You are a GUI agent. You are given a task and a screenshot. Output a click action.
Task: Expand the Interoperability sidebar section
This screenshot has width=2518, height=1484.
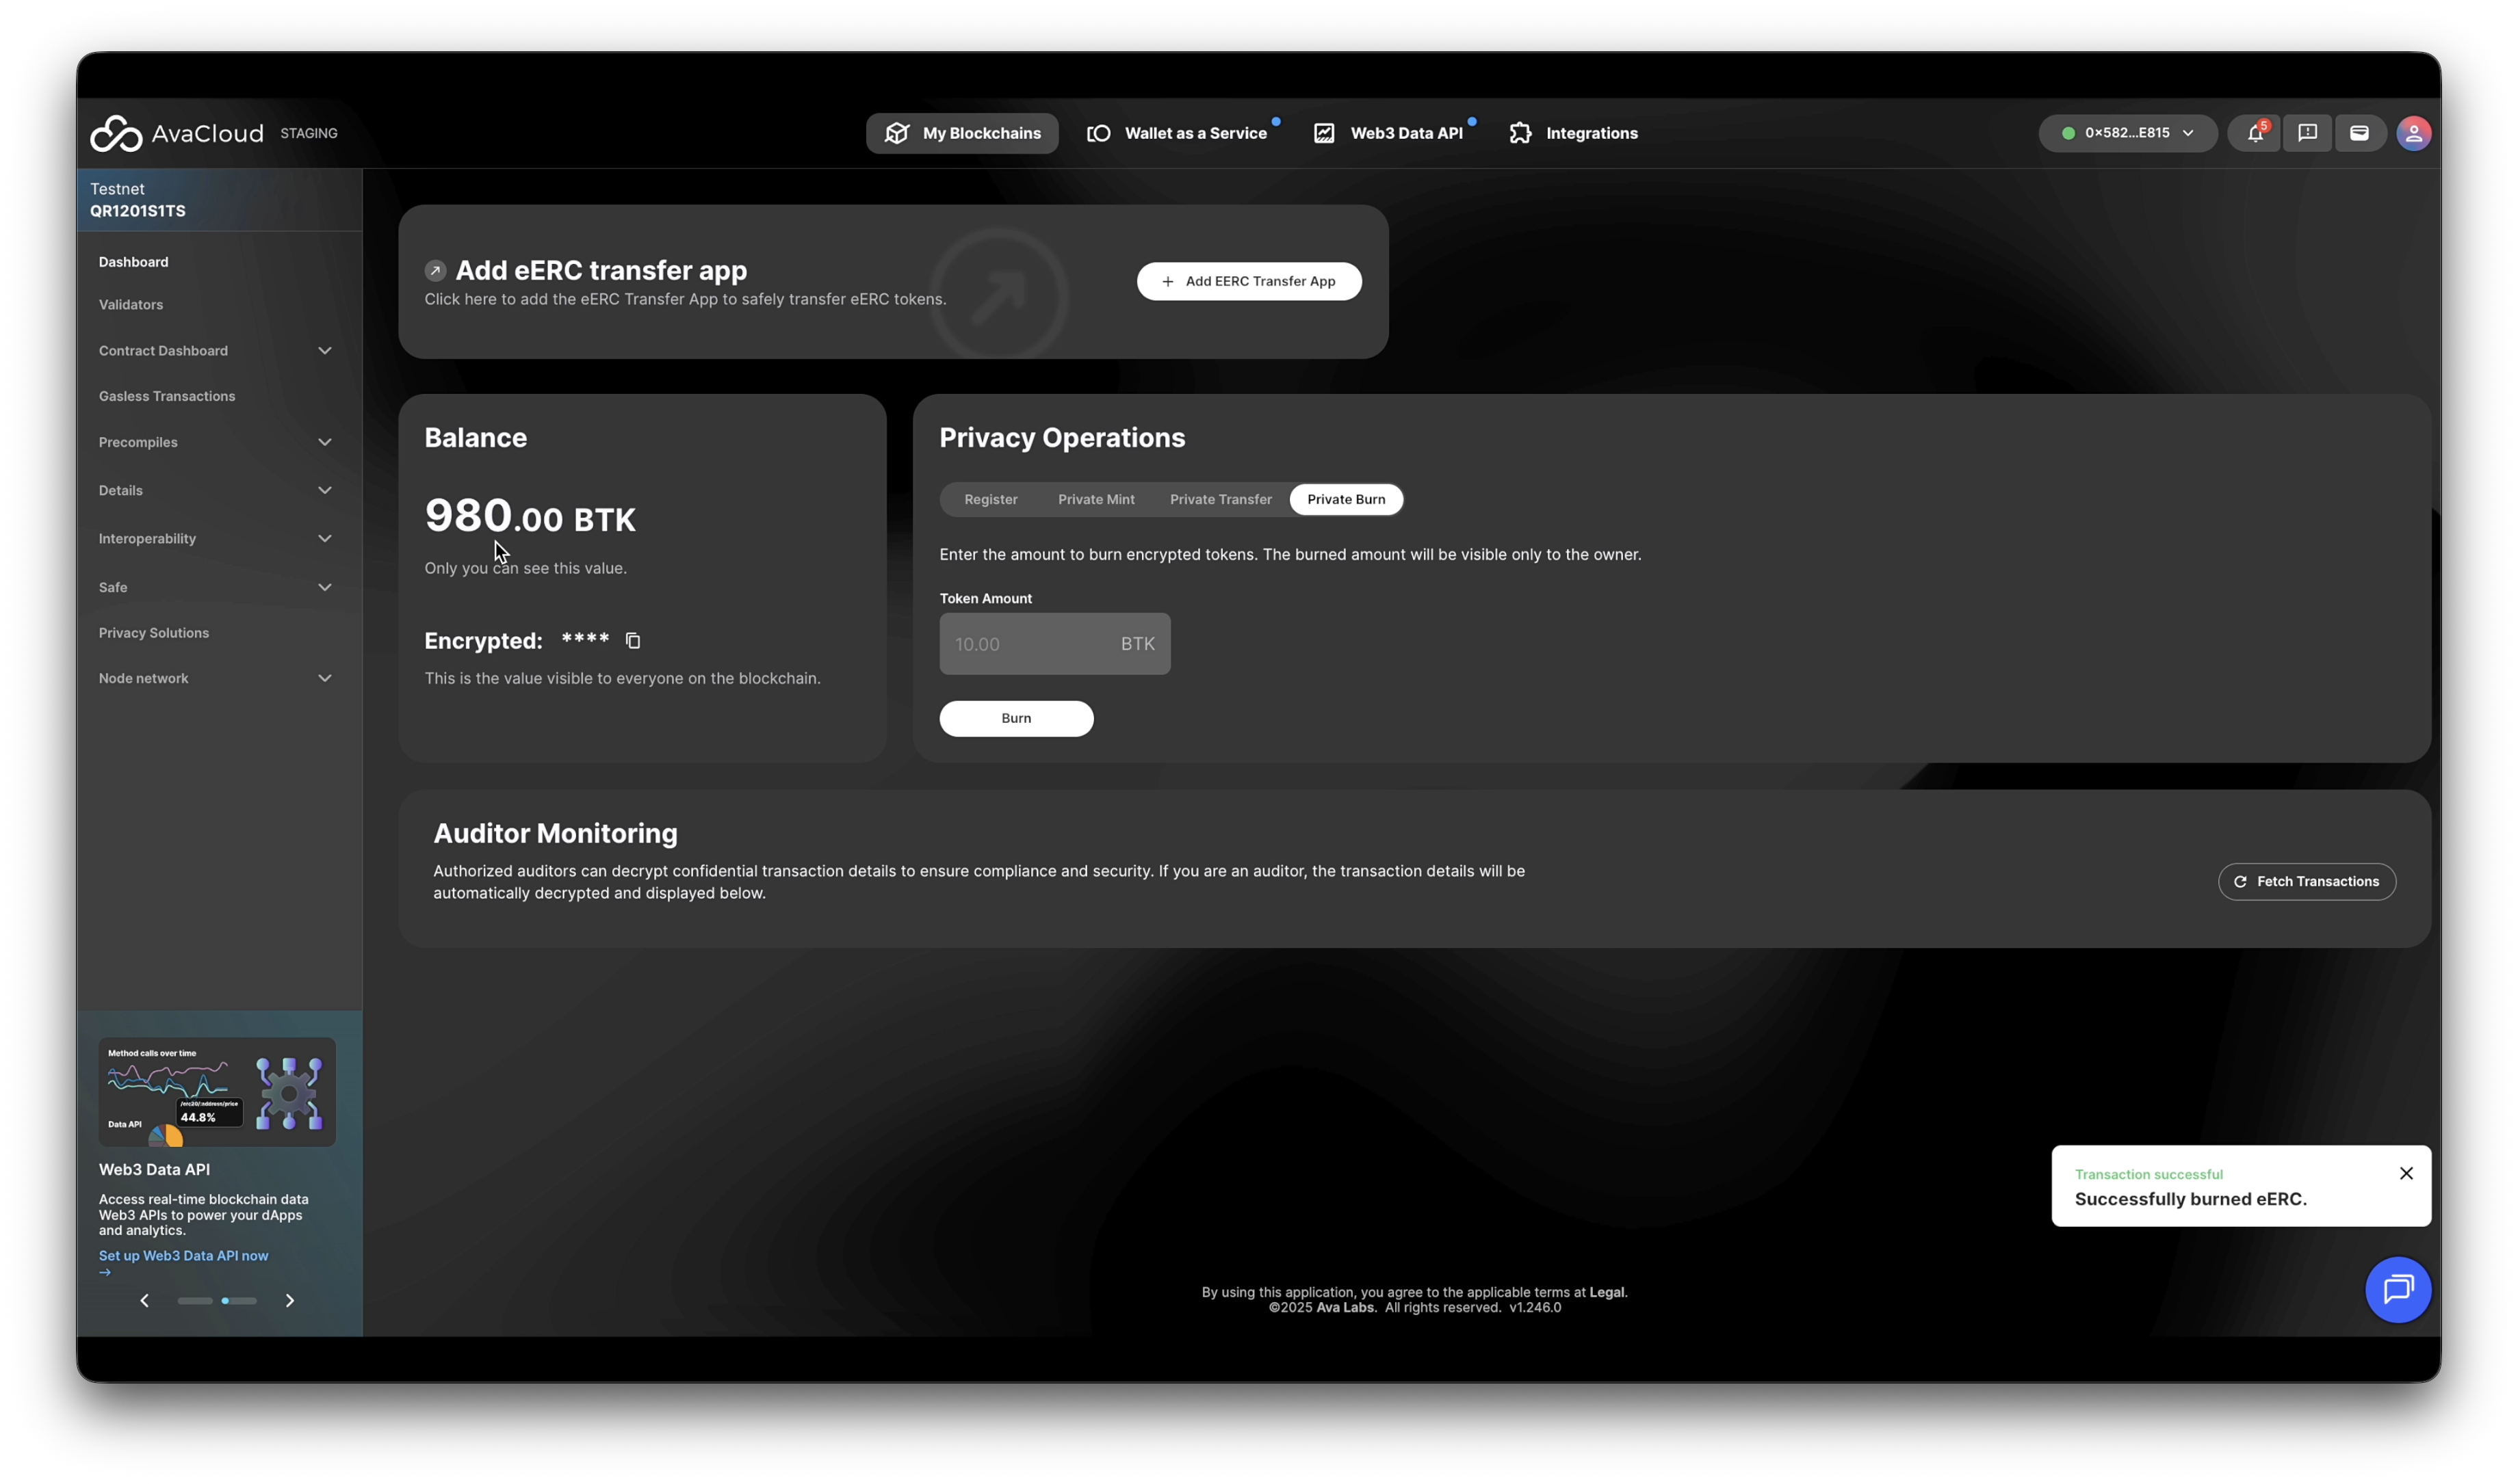[x=215, y=539]
